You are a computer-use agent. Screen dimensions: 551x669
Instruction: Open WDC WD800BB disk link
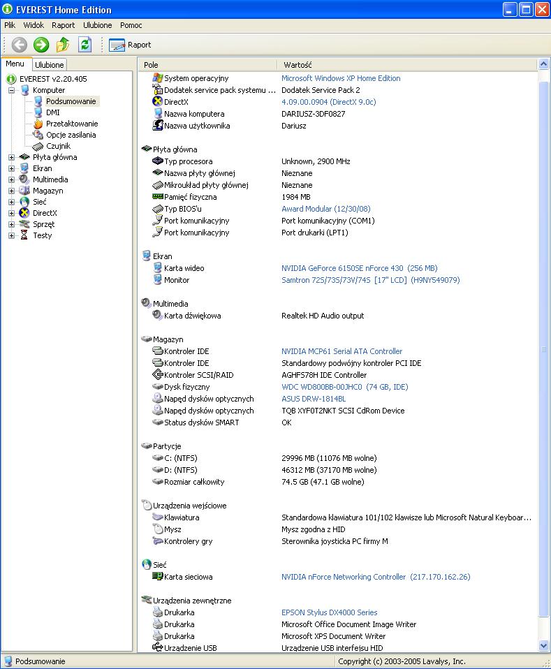click(x=344, y=387)
